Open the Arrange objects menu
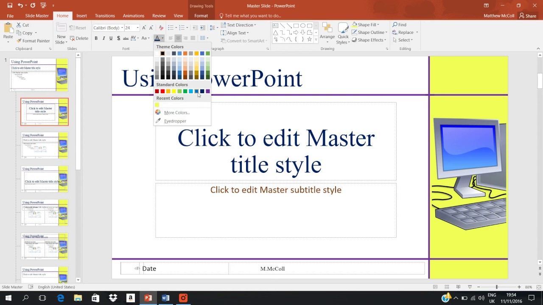Viewport: 543px width, 305px height. click(x=327, y=33)
